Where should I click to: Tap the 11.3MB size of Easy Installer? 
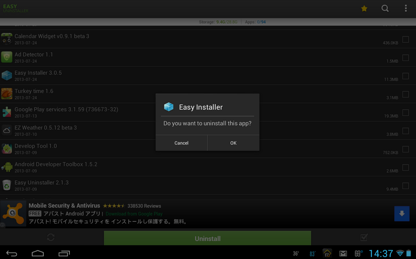(391, 79)
